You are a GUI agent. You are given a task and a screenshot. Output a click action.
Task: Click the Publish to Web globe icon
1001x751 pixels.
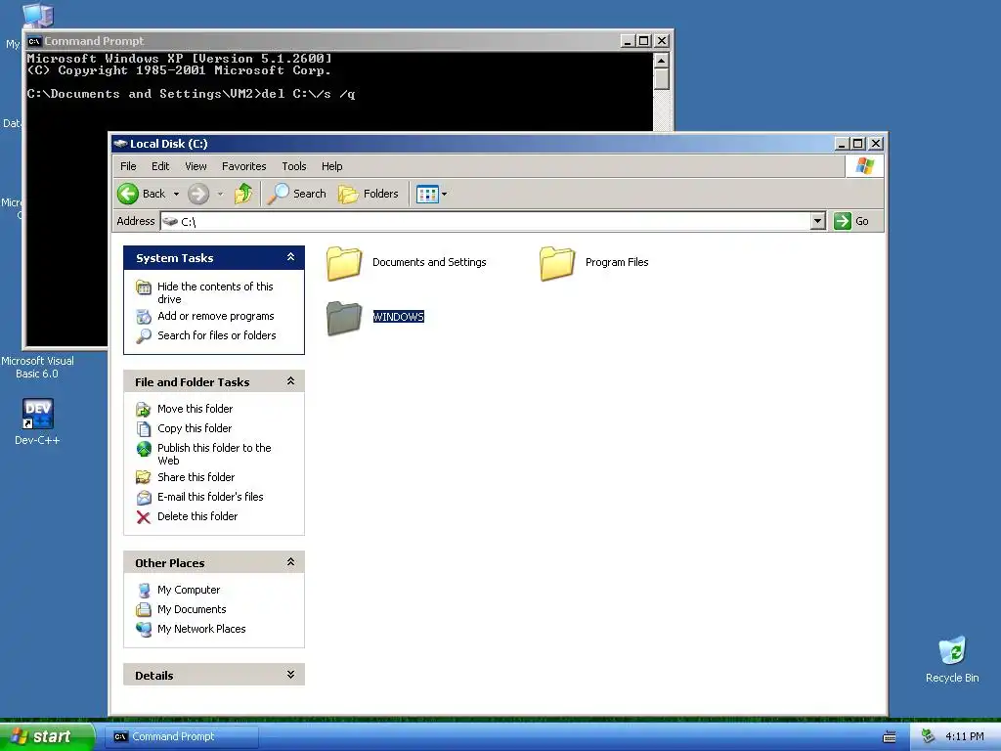pos(144,449)
